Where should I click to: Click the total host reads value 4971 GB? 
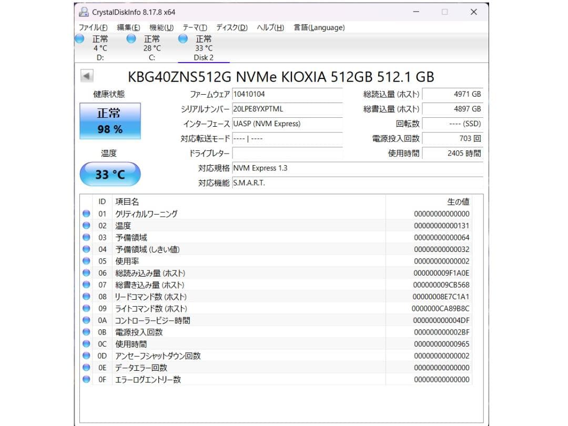click(453, 94)
